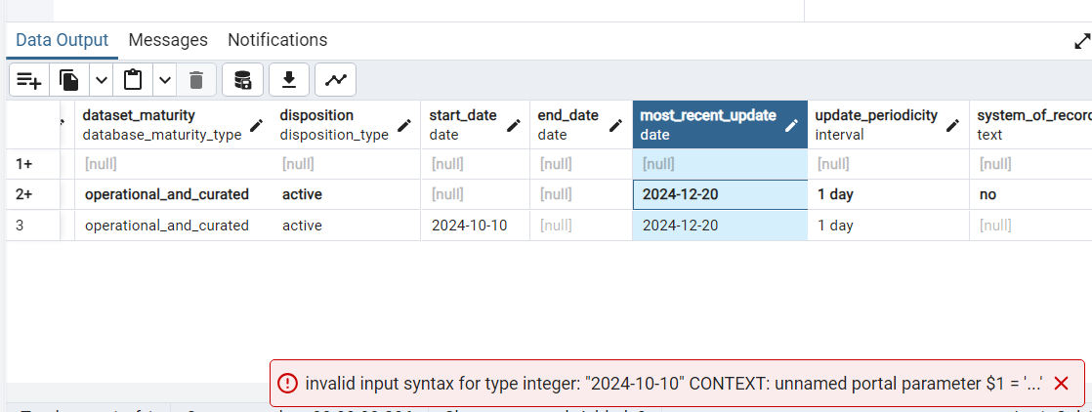1092x412 pixels.
Task: Click the pencil icon on start_date column
Action: pyautogui.click(x=514, y=125)
